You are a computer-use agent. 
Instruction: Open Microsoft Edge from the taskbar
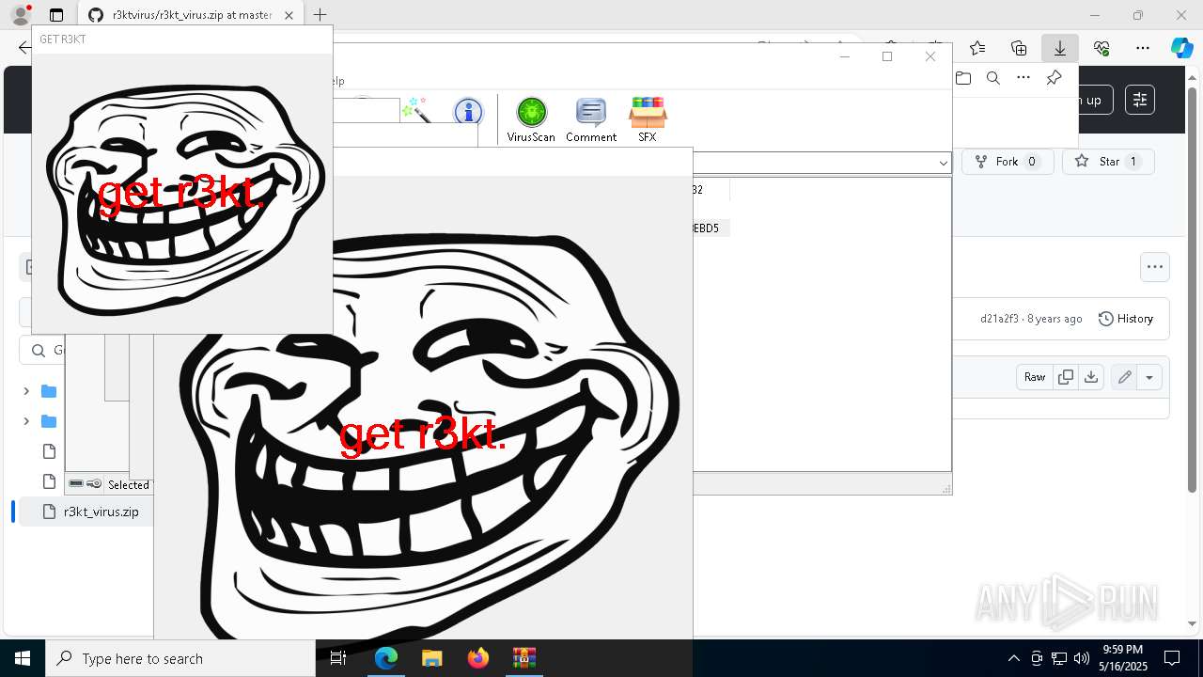point(386,658)
